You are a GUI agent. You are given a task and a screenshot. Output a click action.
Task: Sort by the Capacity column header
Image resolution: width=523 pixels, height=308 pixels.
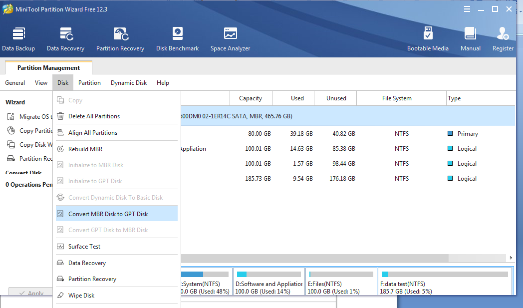pyautogui.click(x=251, y=98)
